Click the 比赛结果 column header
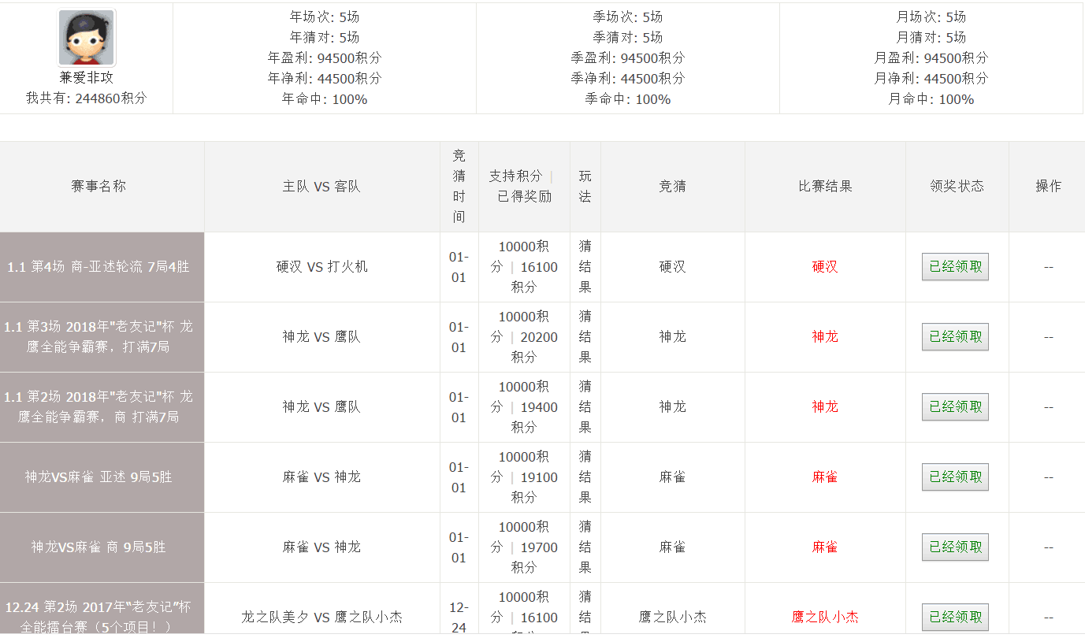Viewport: 1085px width, 638px height. [825, 187]
